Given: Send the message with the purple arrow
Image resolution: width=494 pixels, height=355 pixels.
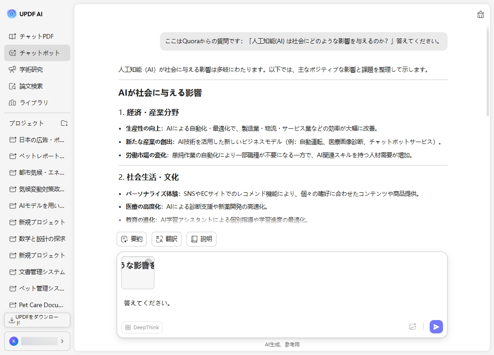Looking at the screenshot, I should click(x=436, y=326).
